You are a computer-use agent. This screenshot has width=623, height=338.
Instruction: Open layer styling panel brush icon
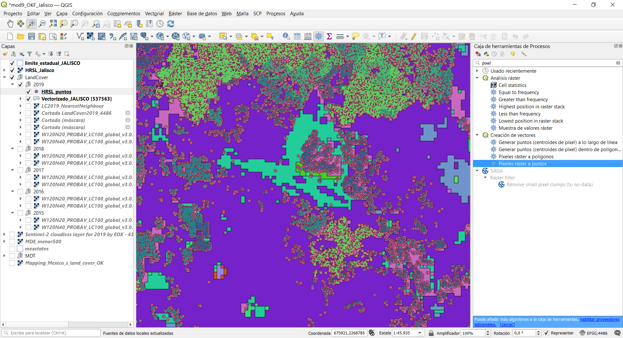click(5, 54)
